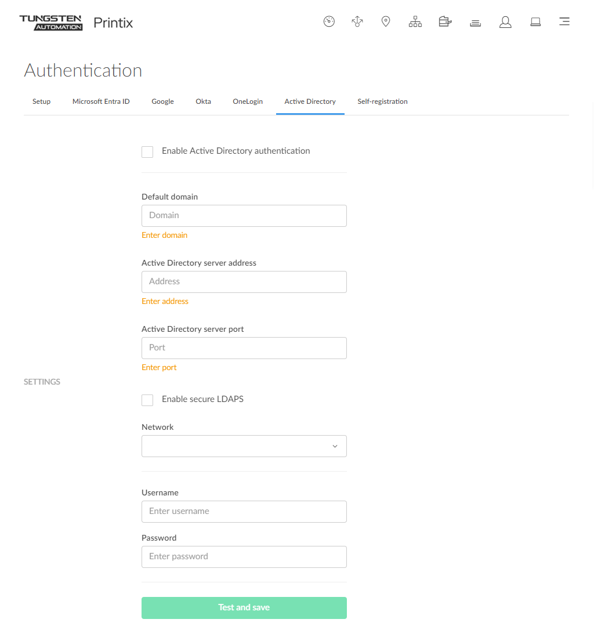Enable Active Directory authentication checkbox

[147, 152]
